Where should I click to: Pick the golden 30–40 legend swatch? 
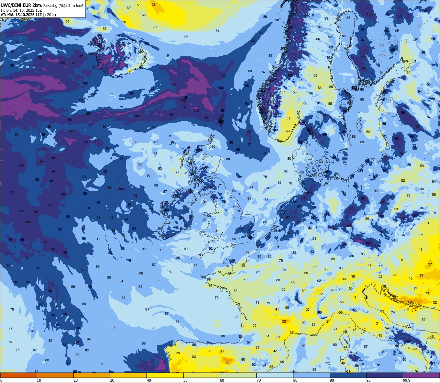tap(128, 375)
